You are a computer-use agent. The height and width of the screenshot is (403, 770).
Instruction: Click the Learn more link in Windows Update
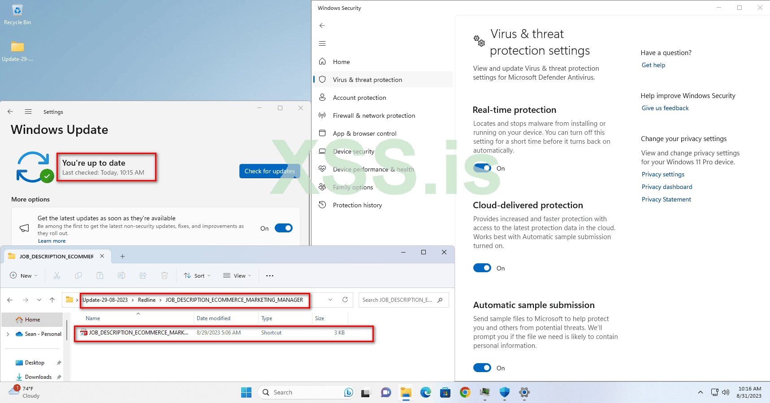[x=52, y=241]
